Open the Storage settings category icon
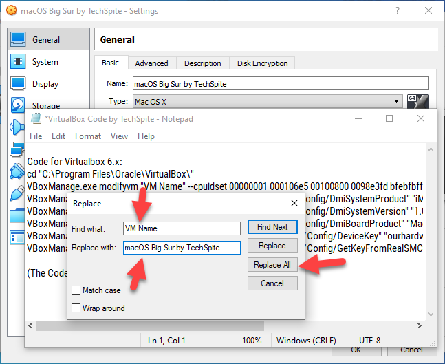 (x=18, y=105)
